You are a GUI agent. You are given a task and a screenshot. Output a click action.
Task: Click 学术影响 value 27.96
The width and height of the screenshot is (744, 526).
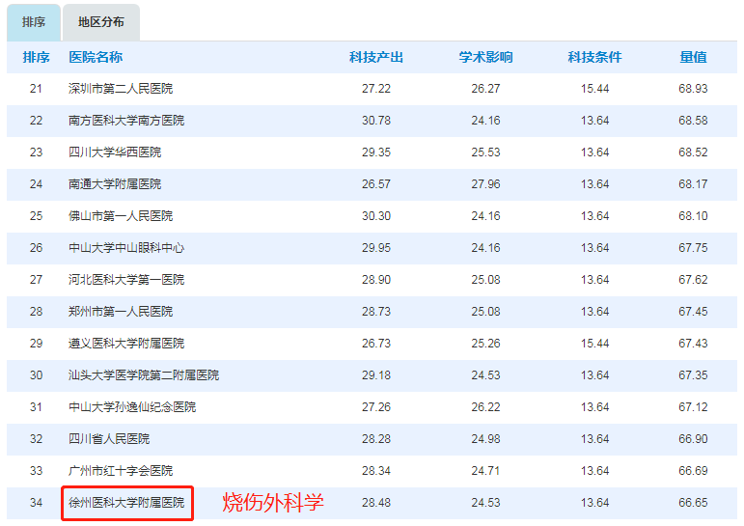click(485, 184)
